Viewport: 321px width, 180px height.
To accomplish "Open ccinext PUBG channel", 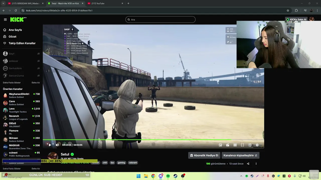I will [21, 154].
